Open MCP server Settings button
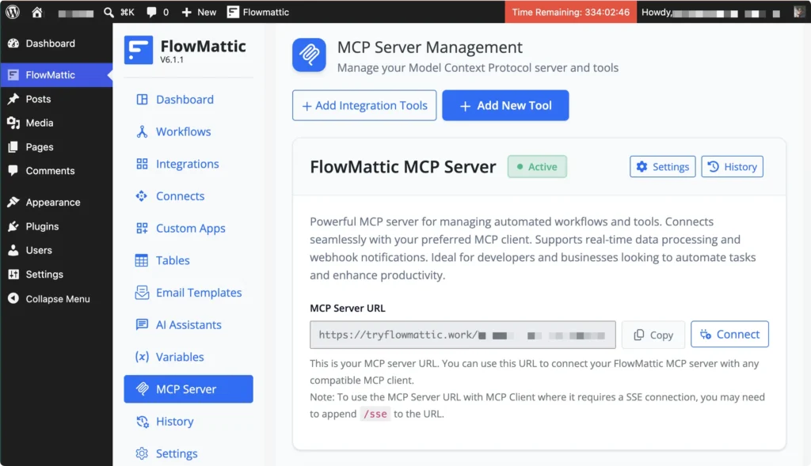 (662, 166)
